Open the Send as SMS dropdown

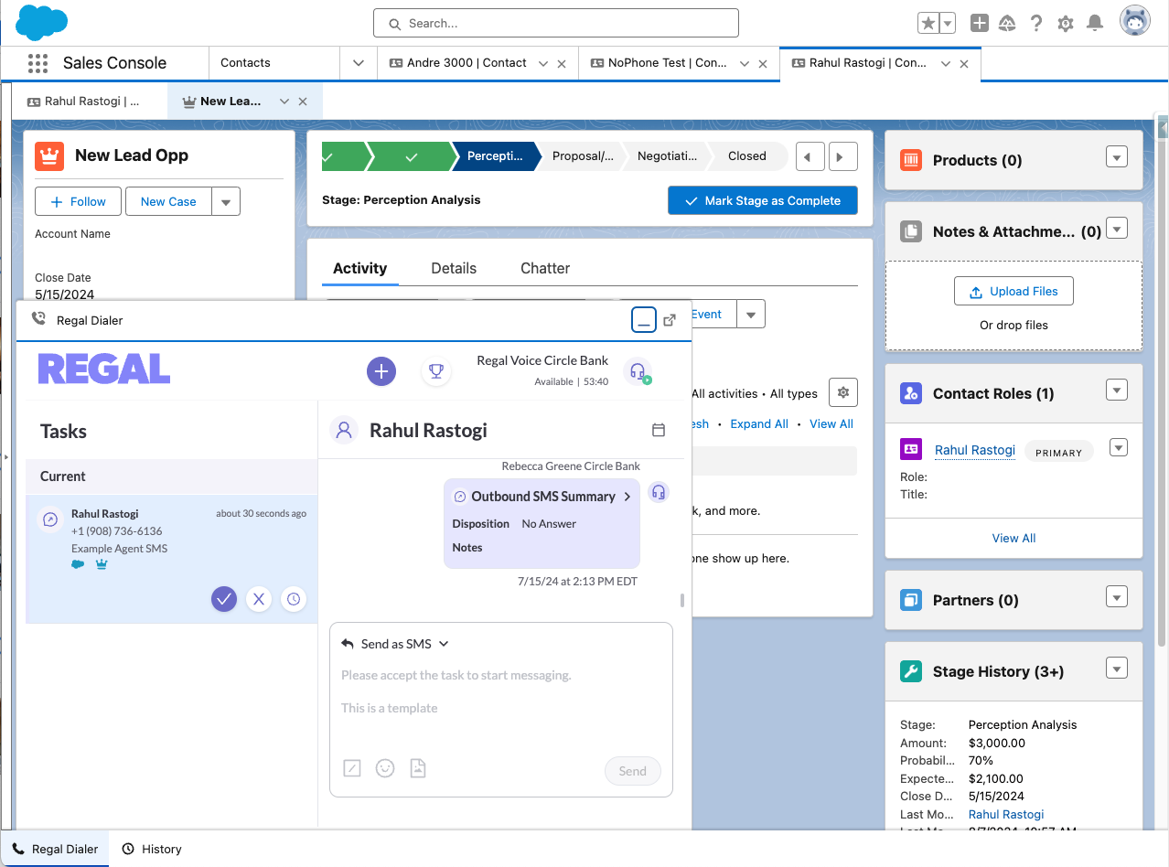[x=395, y=644]
